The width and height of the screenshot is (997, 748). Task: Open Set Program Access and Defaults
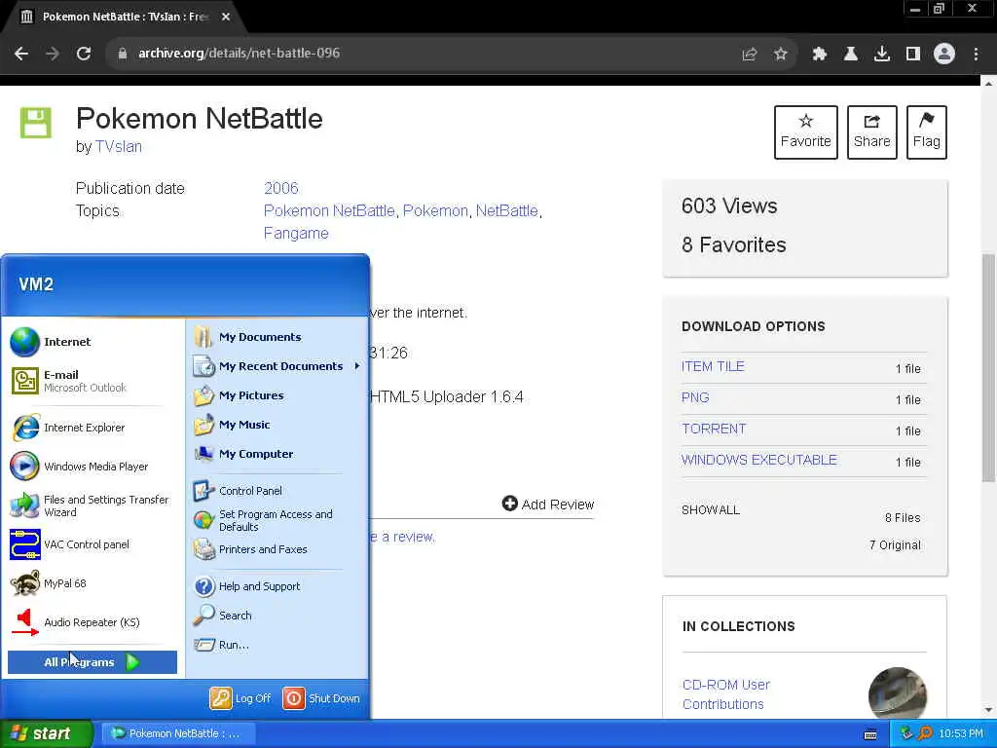coord(263,520)
